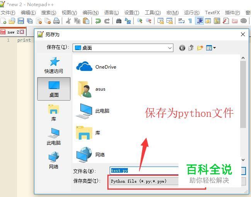Click the Print toolbar icon

coord(56,21)
